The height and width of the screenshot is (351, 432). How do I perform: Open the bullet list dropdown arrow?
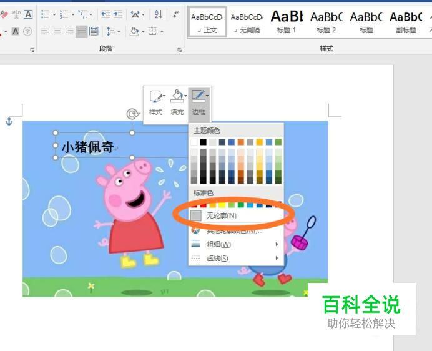(54, 14)
